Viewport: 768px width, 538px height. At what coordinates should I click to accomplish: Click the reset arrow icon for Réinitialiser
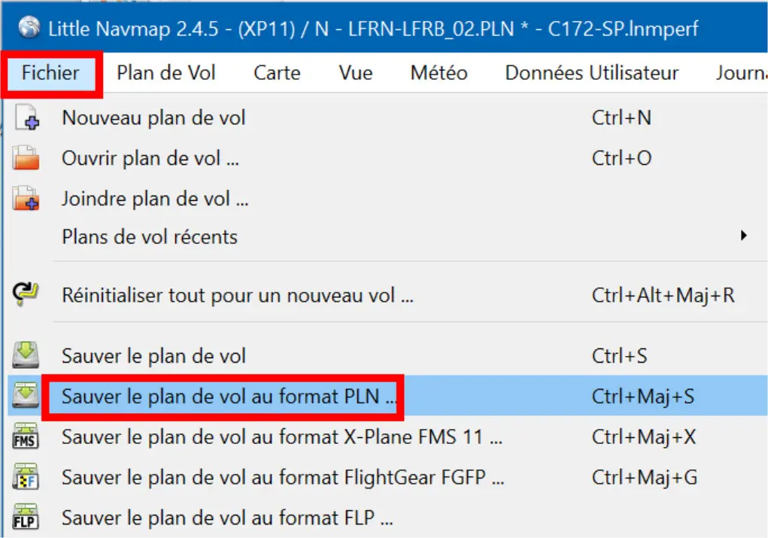(x=25, y=294)
